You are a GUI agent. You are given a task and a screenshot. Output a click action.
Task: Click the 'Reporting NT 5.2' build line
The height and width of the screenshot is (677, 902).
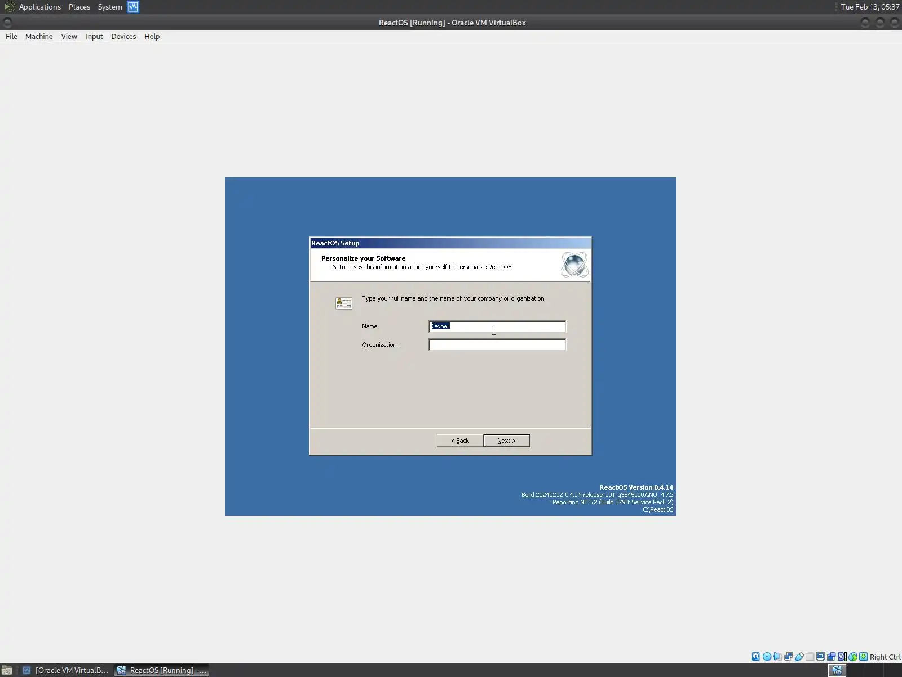click(613, 502)
